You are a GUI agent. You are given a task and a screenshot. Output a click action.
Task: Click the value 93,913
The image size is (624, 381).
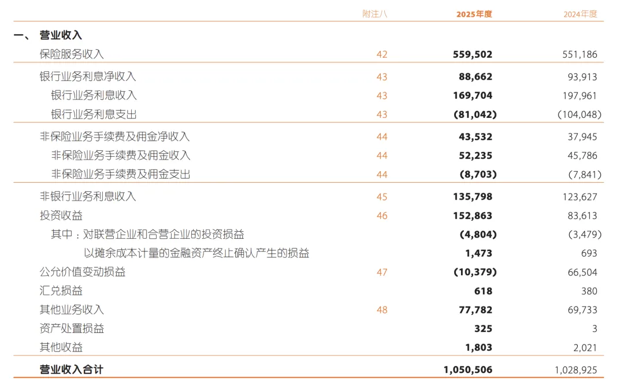tap(582, 76)
